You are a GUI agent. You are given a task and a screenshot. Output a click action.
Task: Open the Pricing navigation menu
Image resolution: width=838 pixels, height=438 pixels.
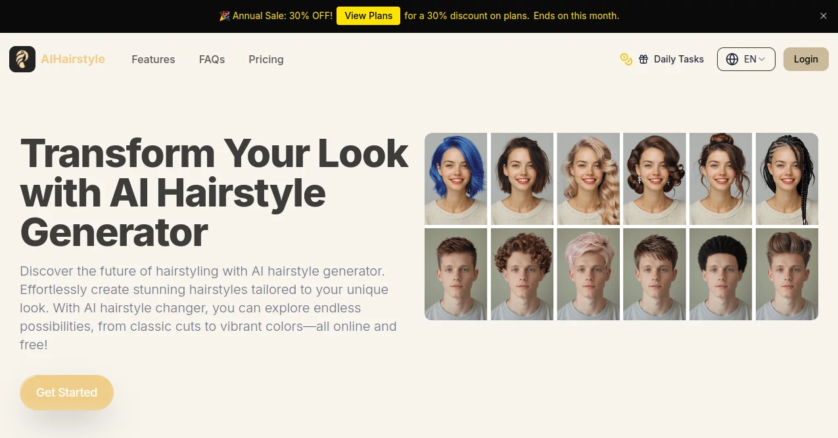266,59
